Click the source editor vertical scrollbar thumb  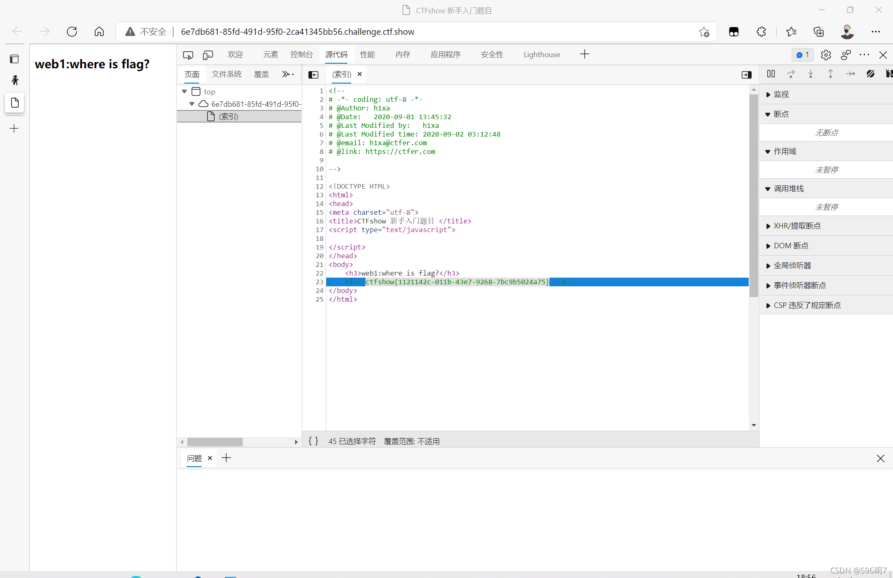[x=754, y=195]
